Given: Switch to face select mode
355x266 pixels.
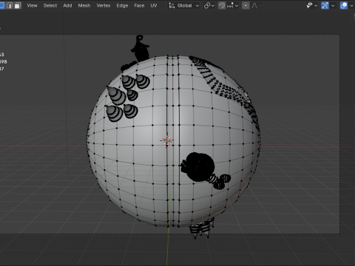Looking at the screenshot, I should [17, 5].
